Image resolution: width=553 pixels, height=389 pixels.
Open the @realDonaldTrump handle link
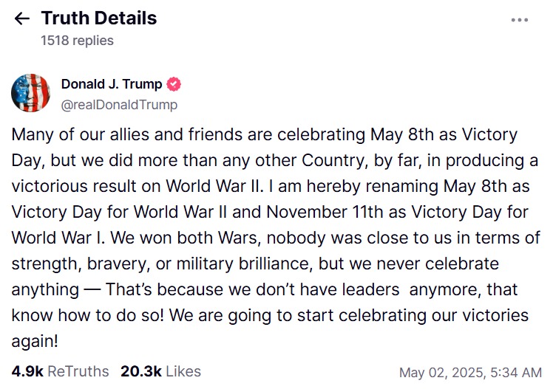[x=119, y=104]
